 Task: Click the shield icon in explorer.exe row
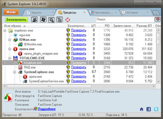[68, 30]
